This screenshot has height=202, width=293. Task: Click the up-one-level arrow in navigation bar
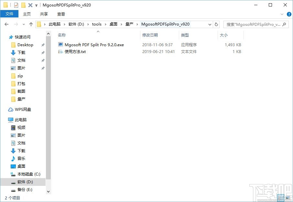pos(31,24)
